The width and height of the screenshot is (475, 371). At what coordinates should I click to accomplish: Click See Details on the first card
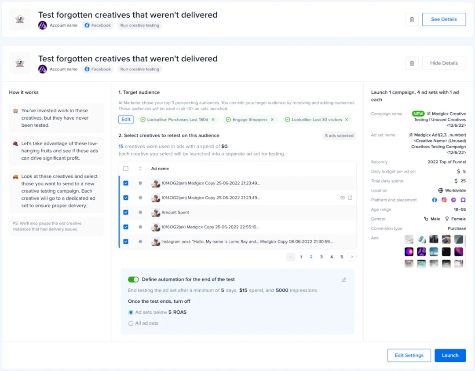click(444, 19)
